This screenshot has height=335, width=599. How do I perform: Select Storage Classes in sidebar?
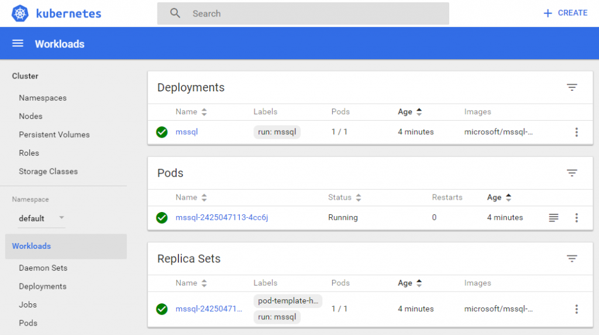coord(48,172)
